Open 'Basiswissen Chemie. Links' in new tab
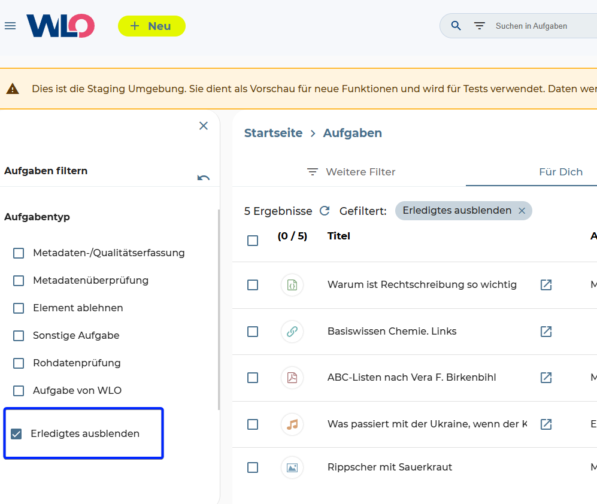 tap(546, 331)
